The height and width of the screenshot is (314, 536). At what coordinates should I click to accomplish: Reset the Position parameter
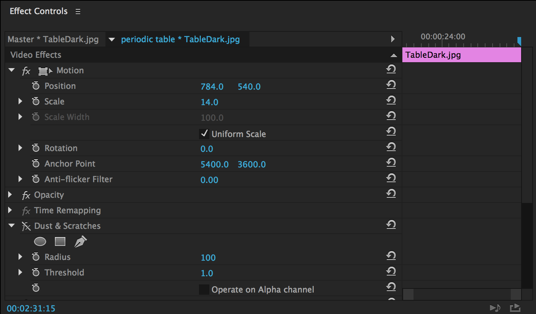click(x=391, y=85)
